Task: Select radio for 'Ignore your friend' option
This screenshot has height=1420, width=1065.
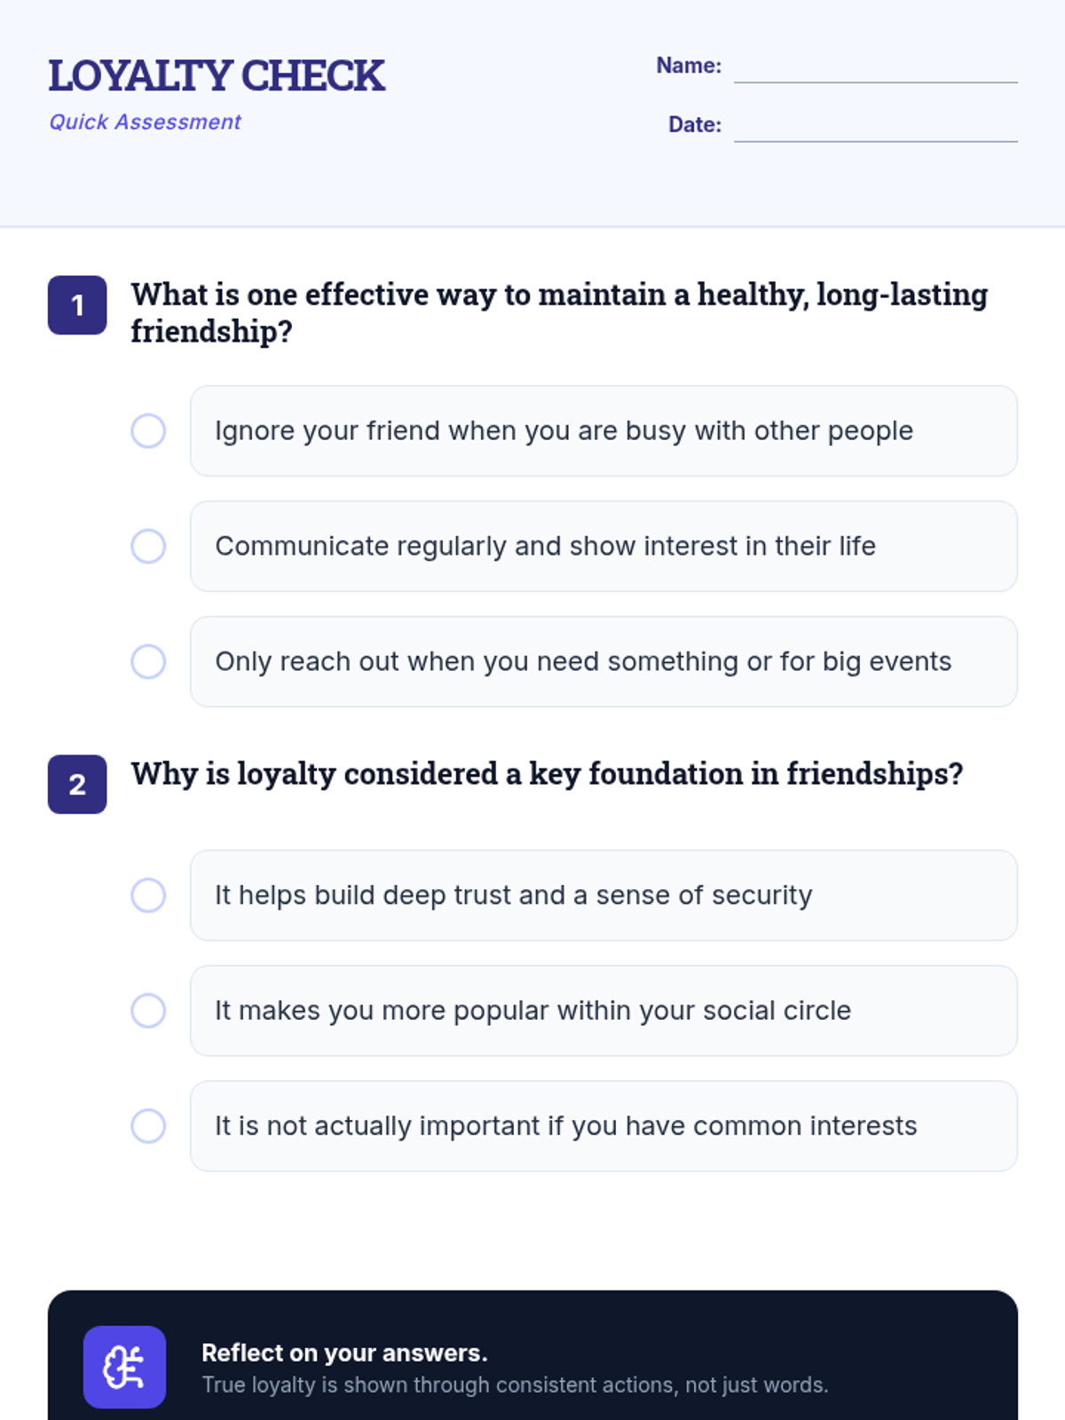Action: (148, 431)
